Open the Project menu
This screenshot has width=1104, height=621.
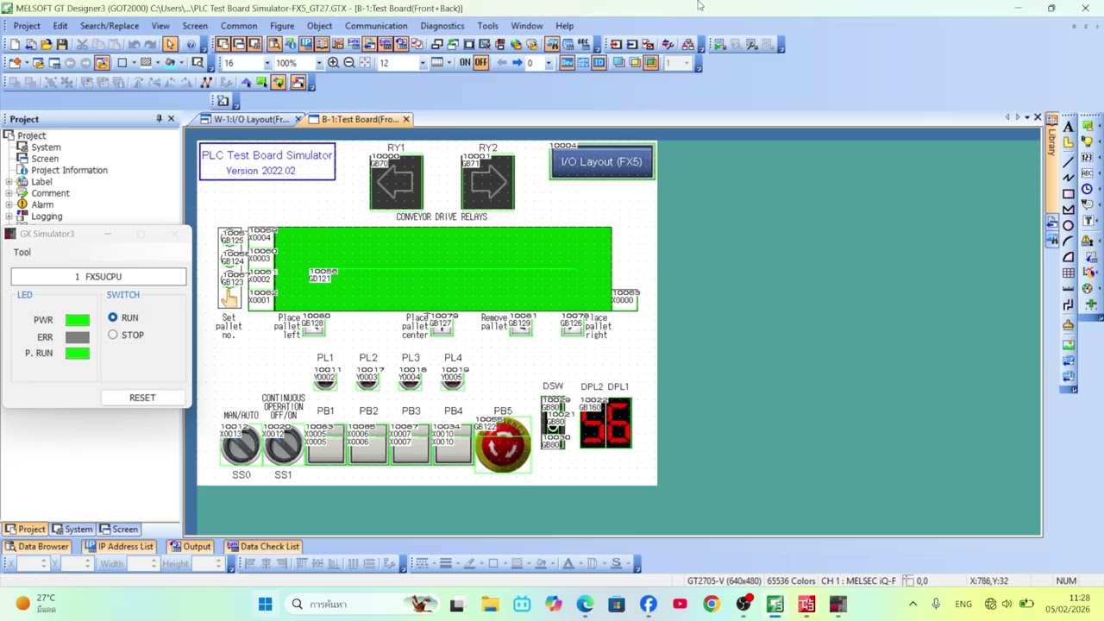tap(27, 26)
